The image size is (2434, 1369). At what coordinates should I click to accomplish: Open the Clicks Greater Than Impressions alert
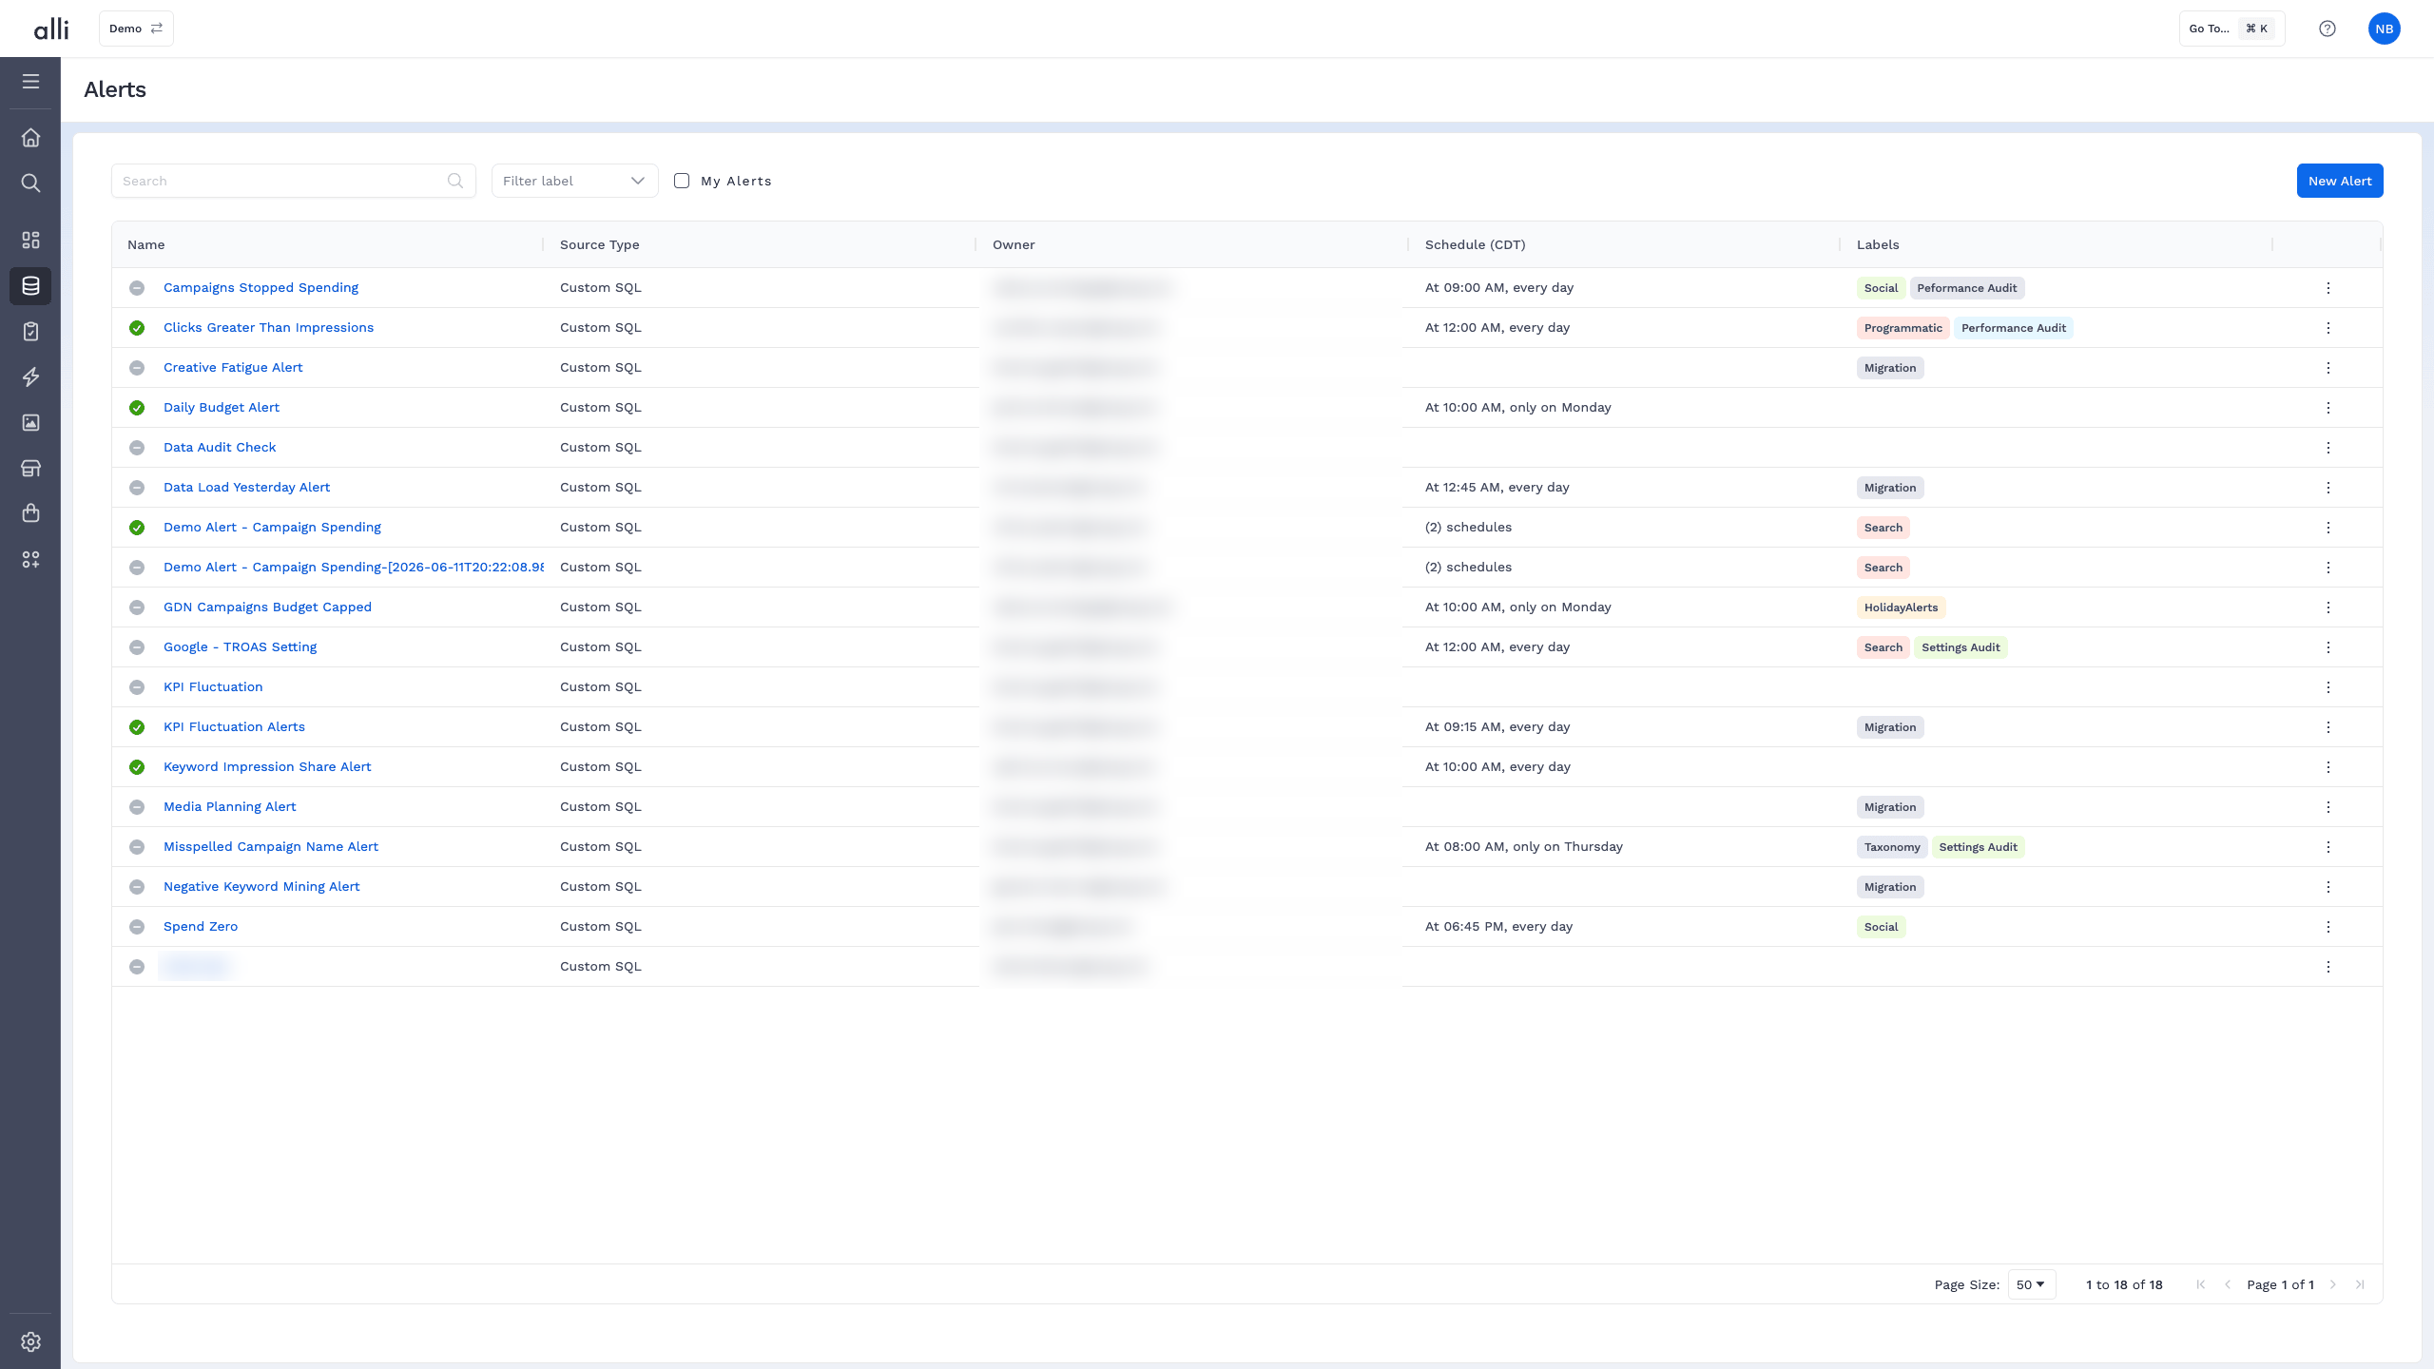click(268, 327)
